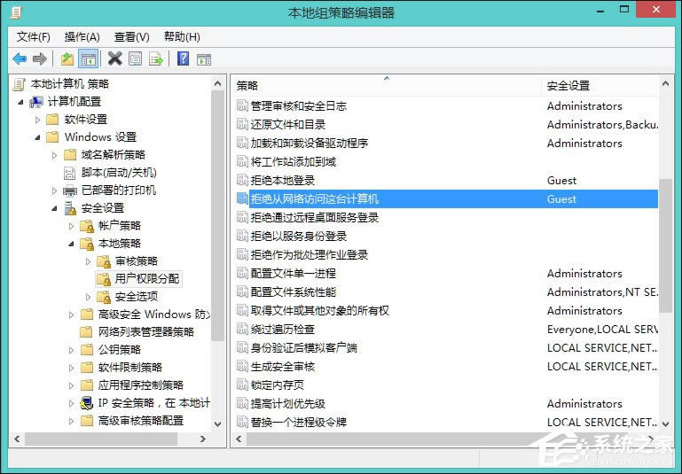Click the Export list toolbar icon

click(156, 58)
